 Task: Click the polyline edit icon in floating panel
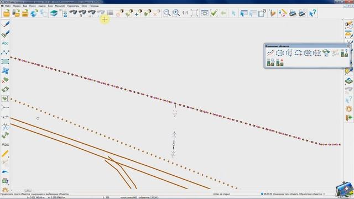click(270, 53)
